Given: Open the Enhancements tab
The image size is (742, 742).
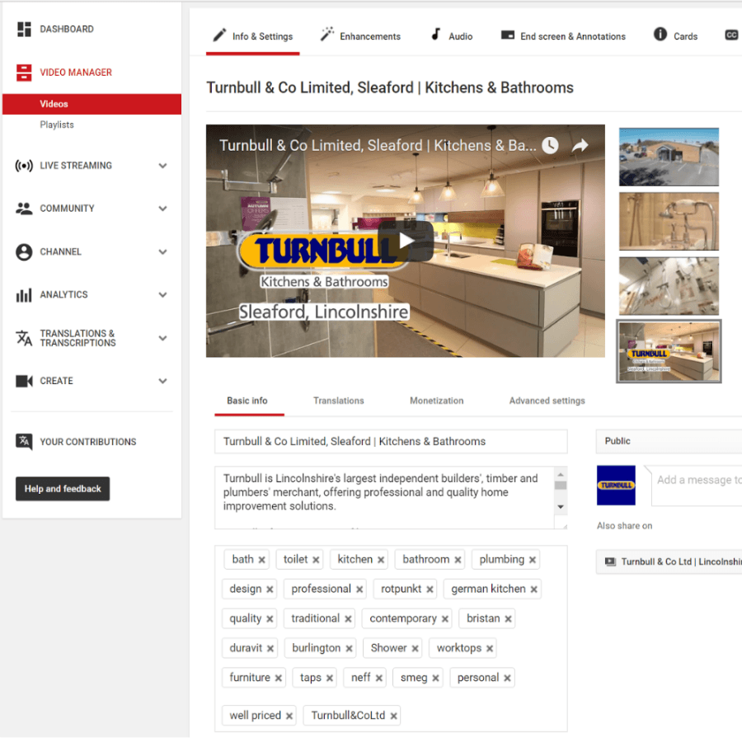Looking at the screenshot, I should click(x=360, y=36).
